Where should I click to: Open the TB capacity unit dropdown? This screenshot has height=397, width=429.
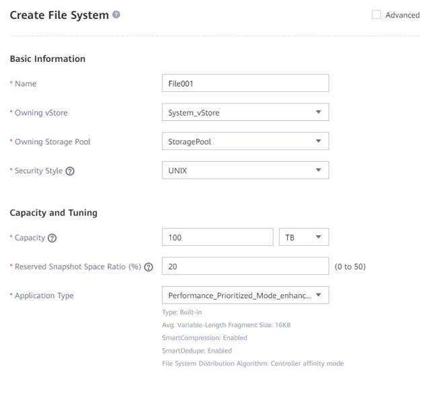pos(303,237)
